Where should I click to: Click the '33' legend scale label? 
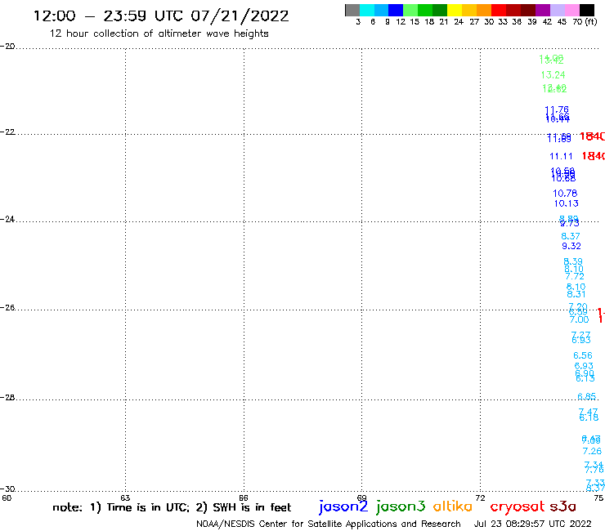(x=503, y=21)
